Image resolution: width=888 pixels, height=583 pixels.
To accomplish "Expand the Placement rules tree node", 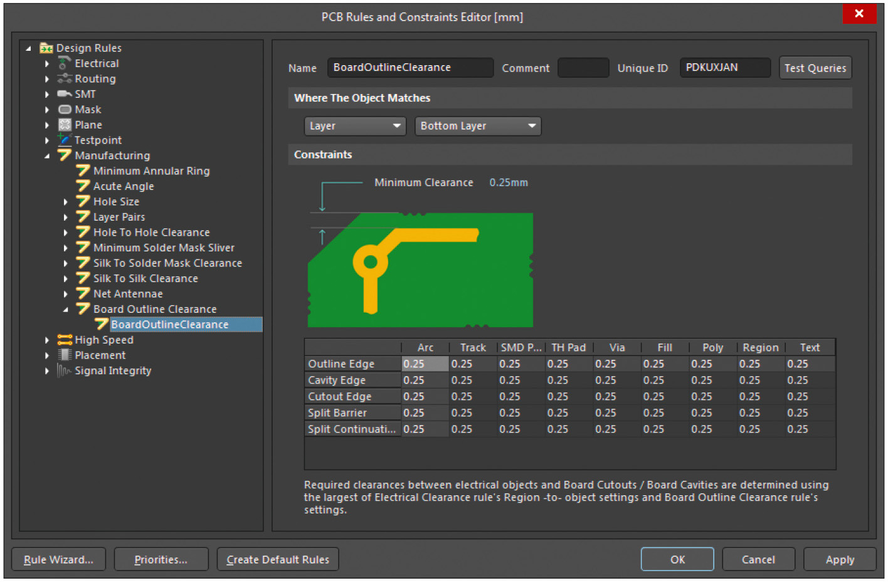I will click(x=47, y=355).
